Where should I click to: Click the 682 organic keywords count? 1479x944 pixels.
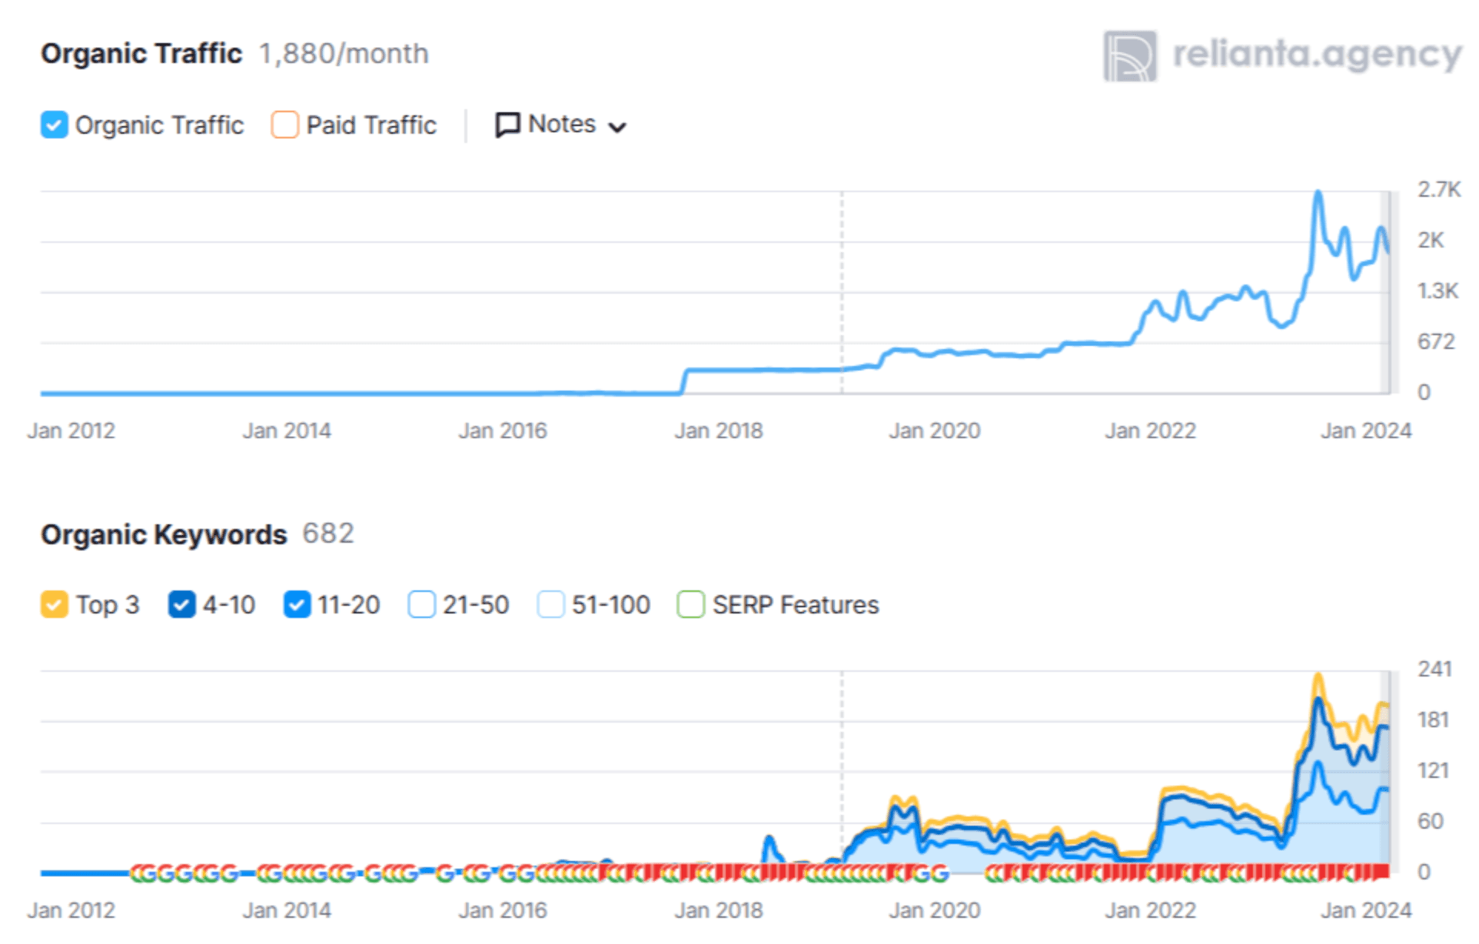point(328,533)
